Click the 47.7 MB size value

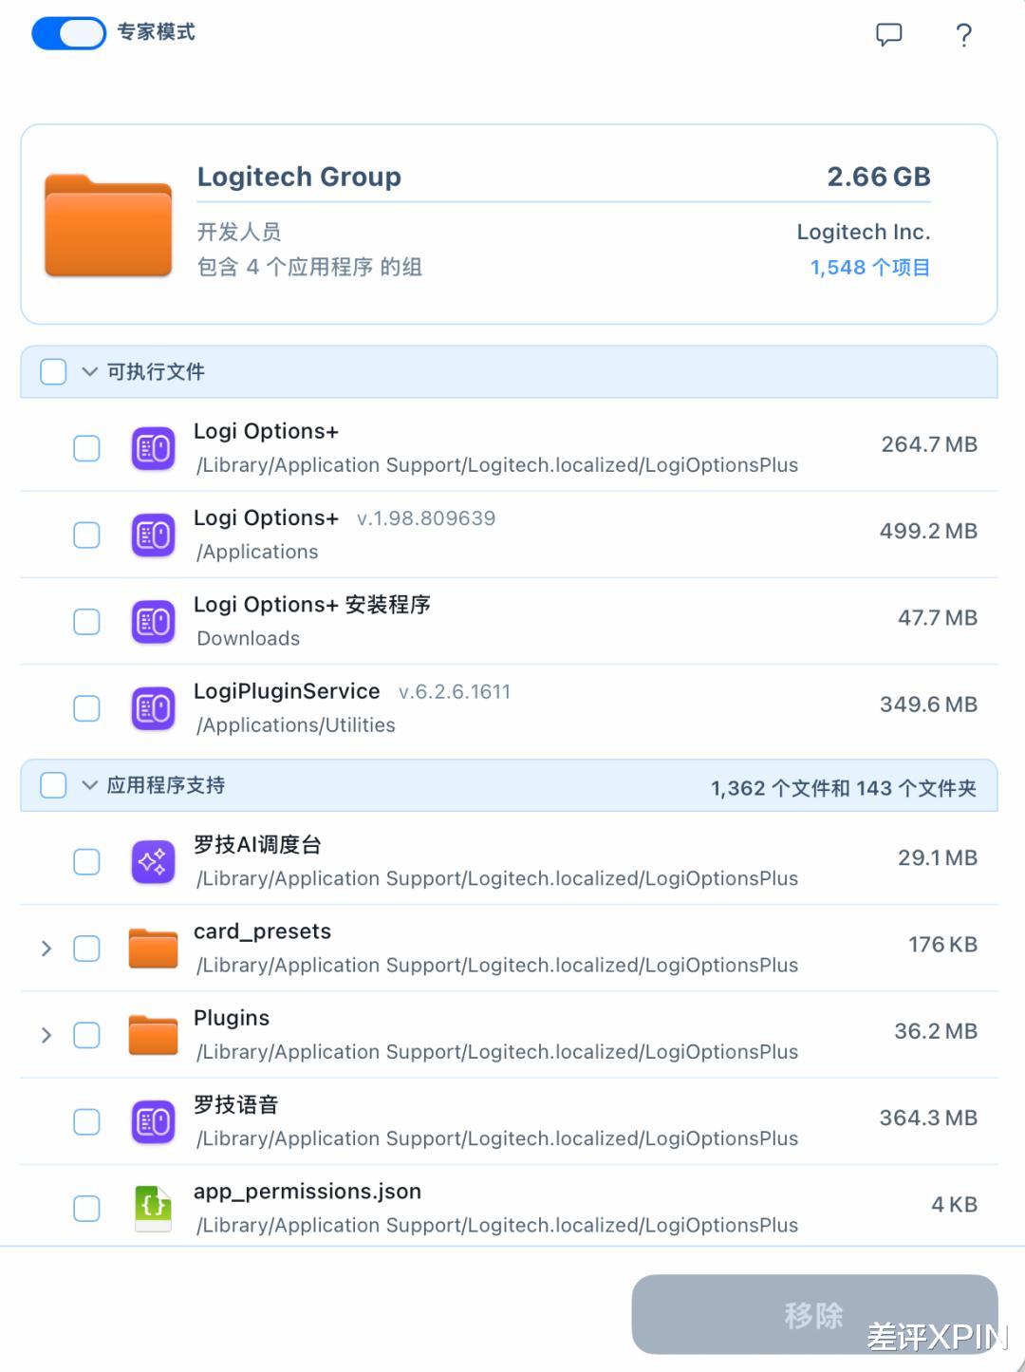pyautogui.click(x=938, y=618)
